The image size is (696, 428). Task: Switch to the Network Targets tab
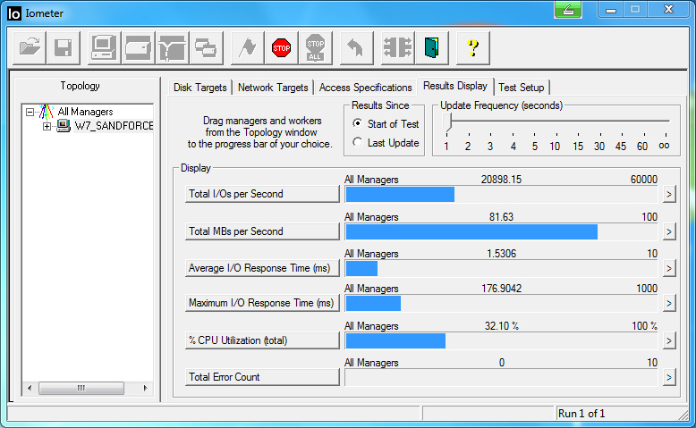coord(273,88)
